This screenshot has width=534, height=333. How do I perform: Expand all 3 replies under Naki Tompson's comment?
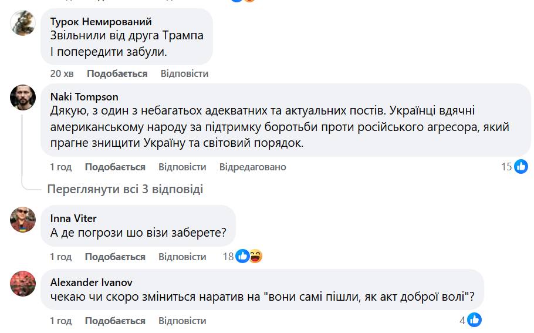point(125,189)
